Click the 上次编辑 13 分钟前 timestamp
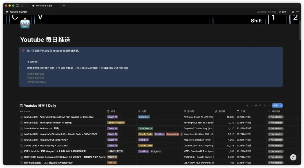 coord(266,12)
